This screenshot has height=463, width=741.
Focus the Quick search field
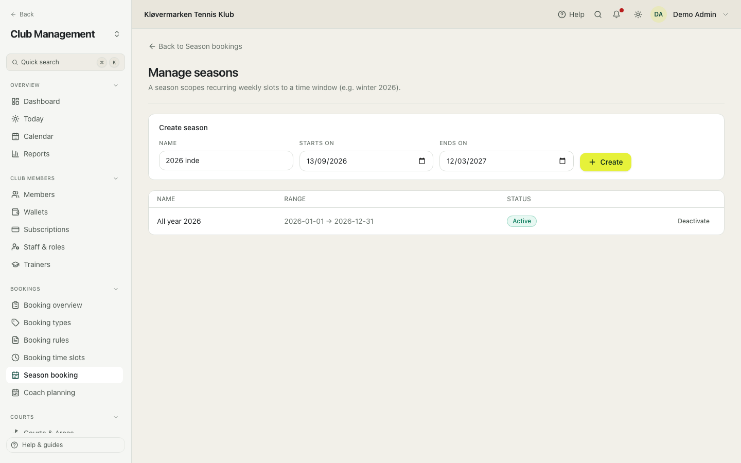pyautogui.click(x=65, y=62)
